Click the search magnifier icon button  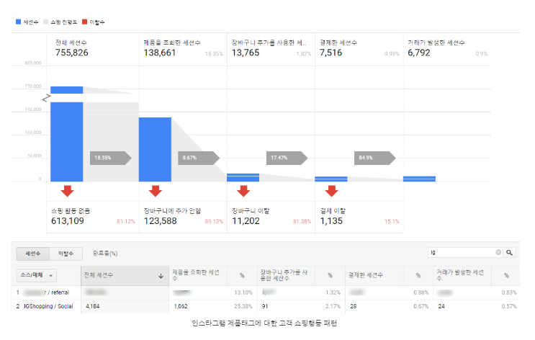(x=509, y=253)
